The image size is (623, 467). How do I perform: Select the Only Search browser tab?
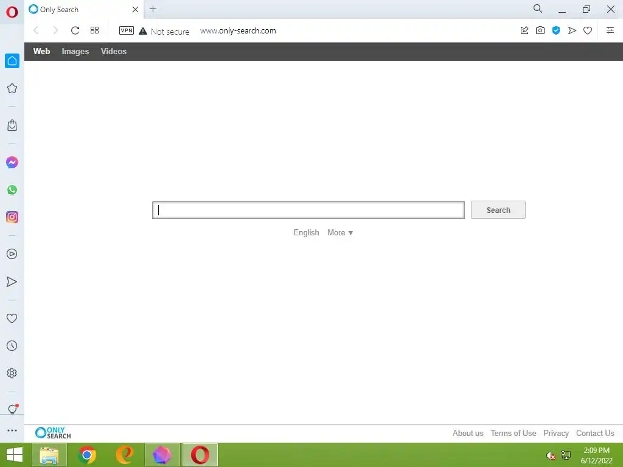click(83, 10)
